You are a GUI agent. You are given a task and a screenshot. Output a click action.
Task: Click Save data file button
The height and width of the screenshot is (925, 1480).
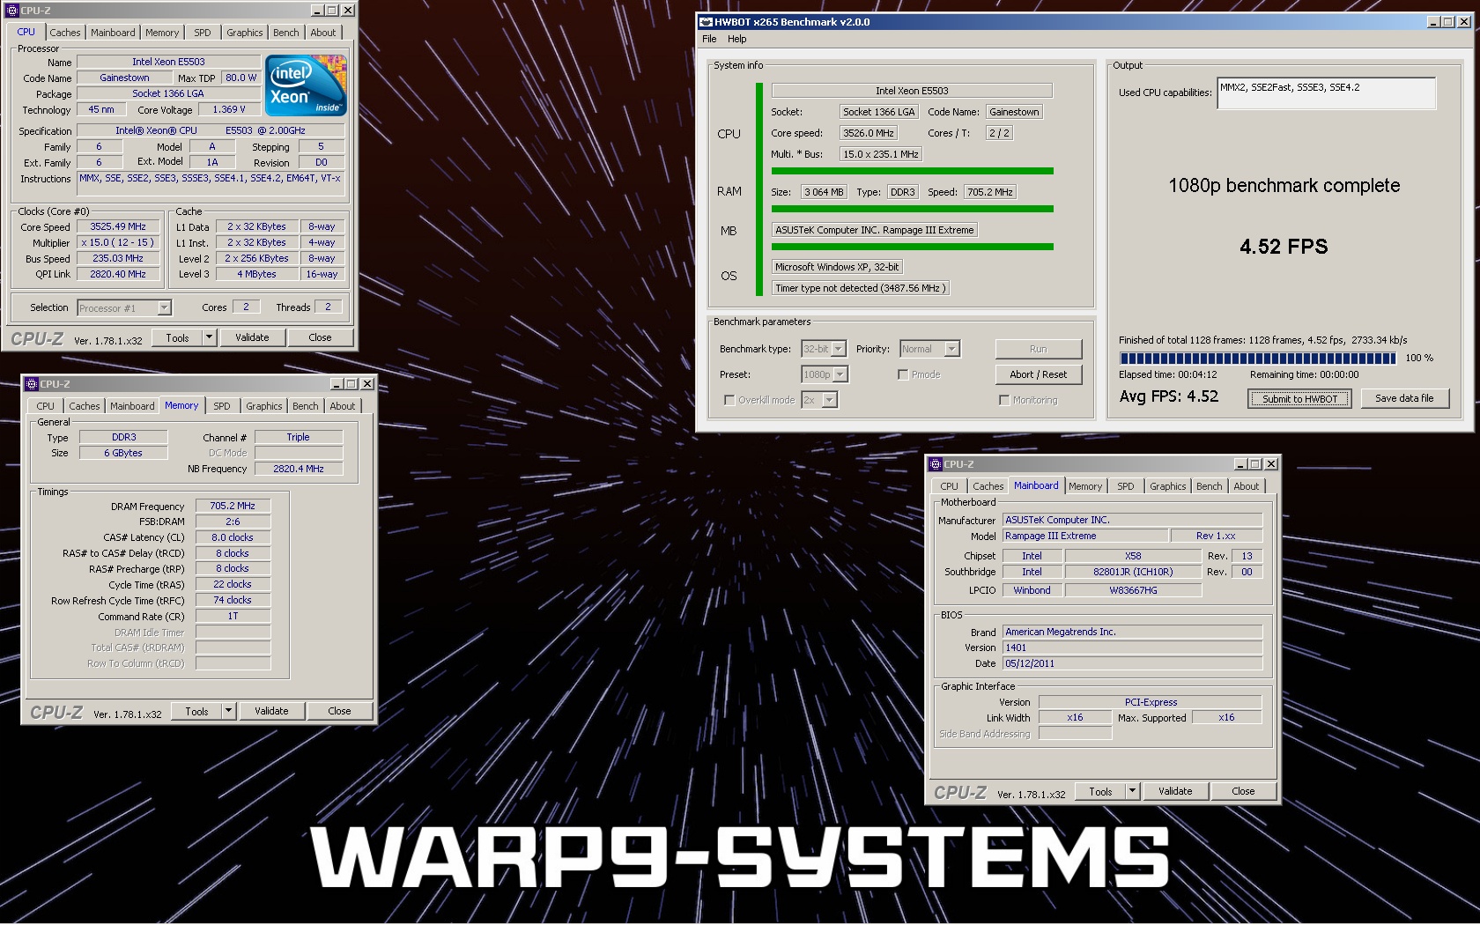pos(1404,398)
